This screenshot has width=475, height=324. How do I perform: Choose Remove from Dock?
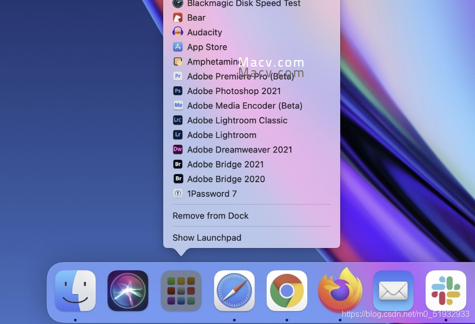[210, 215]
